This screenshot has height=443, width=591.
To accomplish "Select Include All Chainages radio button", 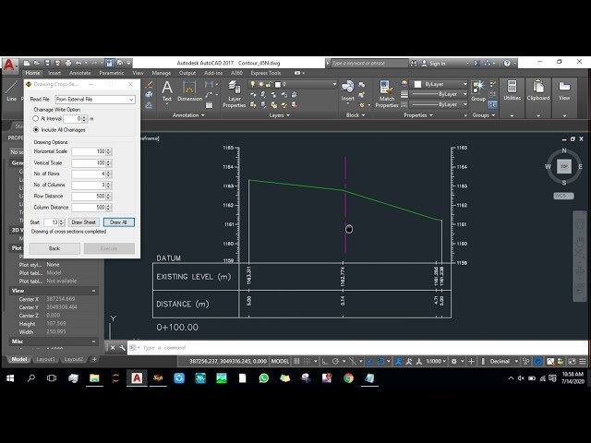I will tap(37, 130).
